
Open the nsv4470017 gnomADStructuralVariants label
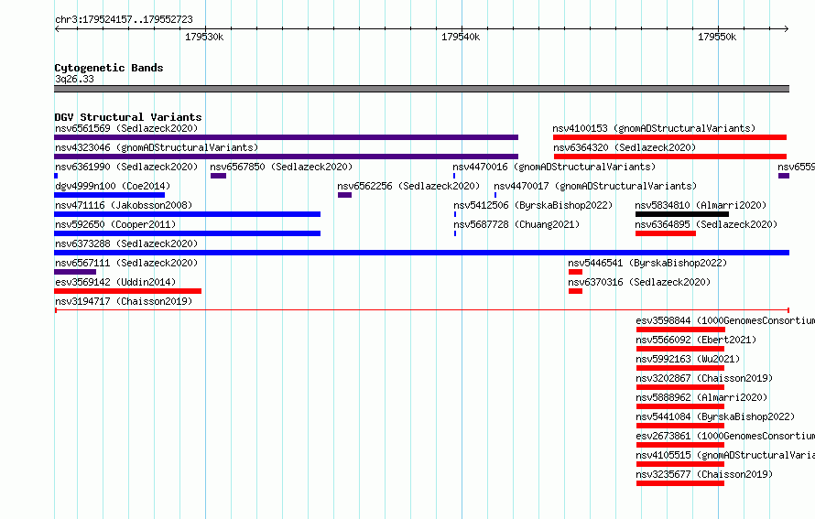(x=595, y=186)
